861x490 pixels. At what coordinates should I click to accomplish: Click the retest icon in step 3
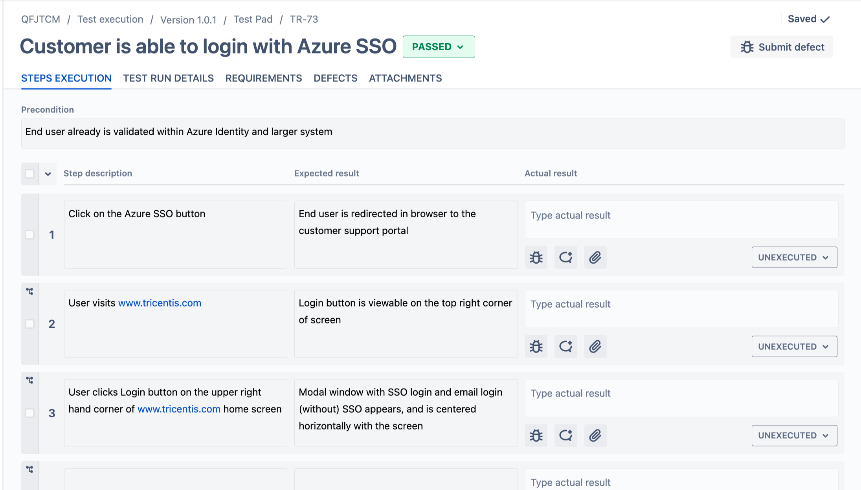[565, 435]
